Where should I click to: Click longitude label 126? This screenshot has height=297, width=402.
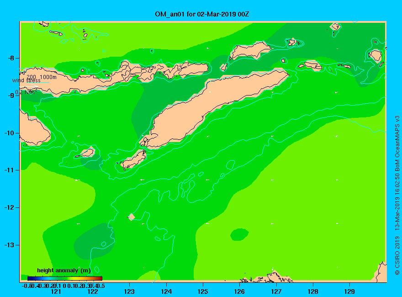239,292
